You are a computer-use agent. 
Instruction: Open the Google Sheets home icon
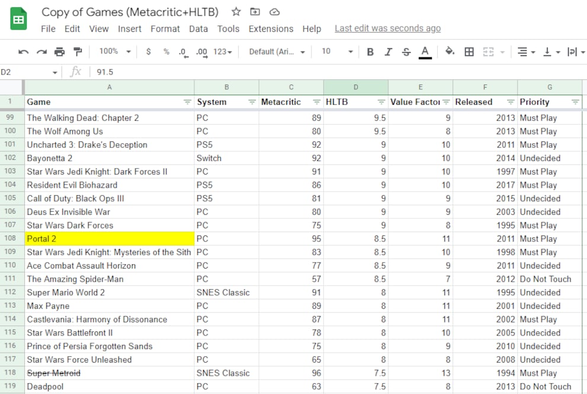[18, 19]
